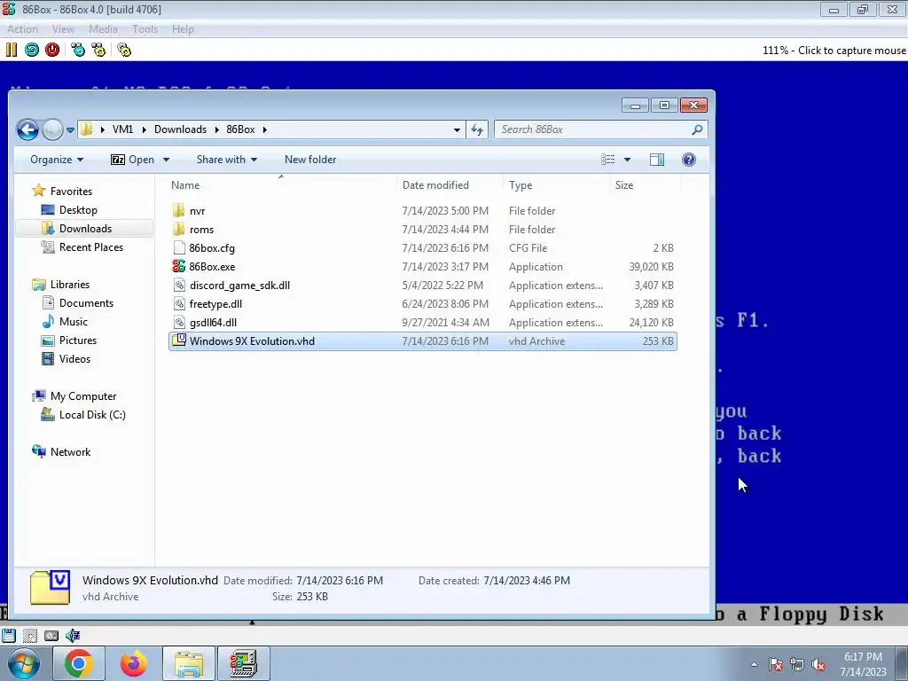Open the Windows Start menu
The height and width of the screenshot is (681, 908).
24,663
